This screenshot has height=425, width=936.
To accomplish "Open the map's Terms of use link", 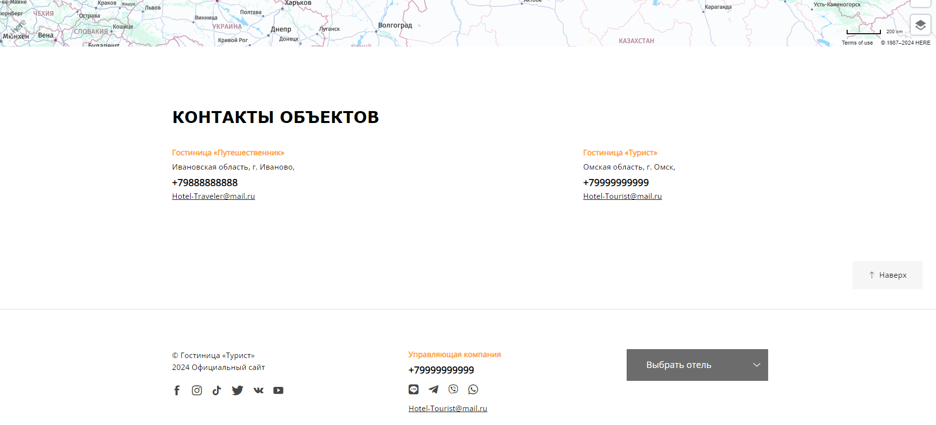I will point(857,43).
